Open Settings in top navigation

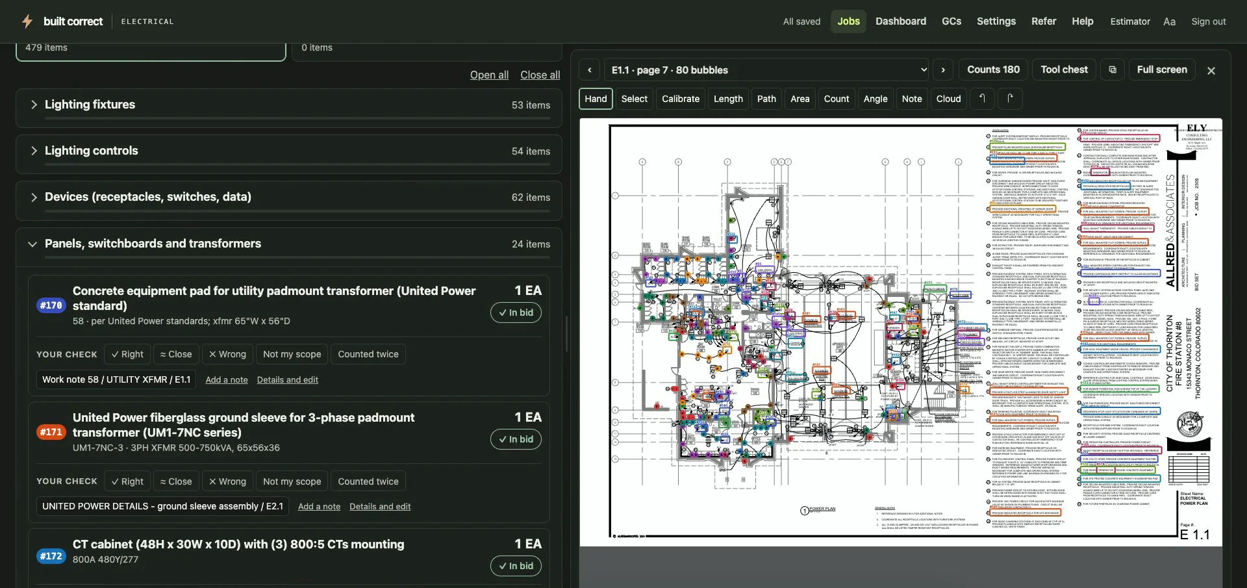point(996,21)
